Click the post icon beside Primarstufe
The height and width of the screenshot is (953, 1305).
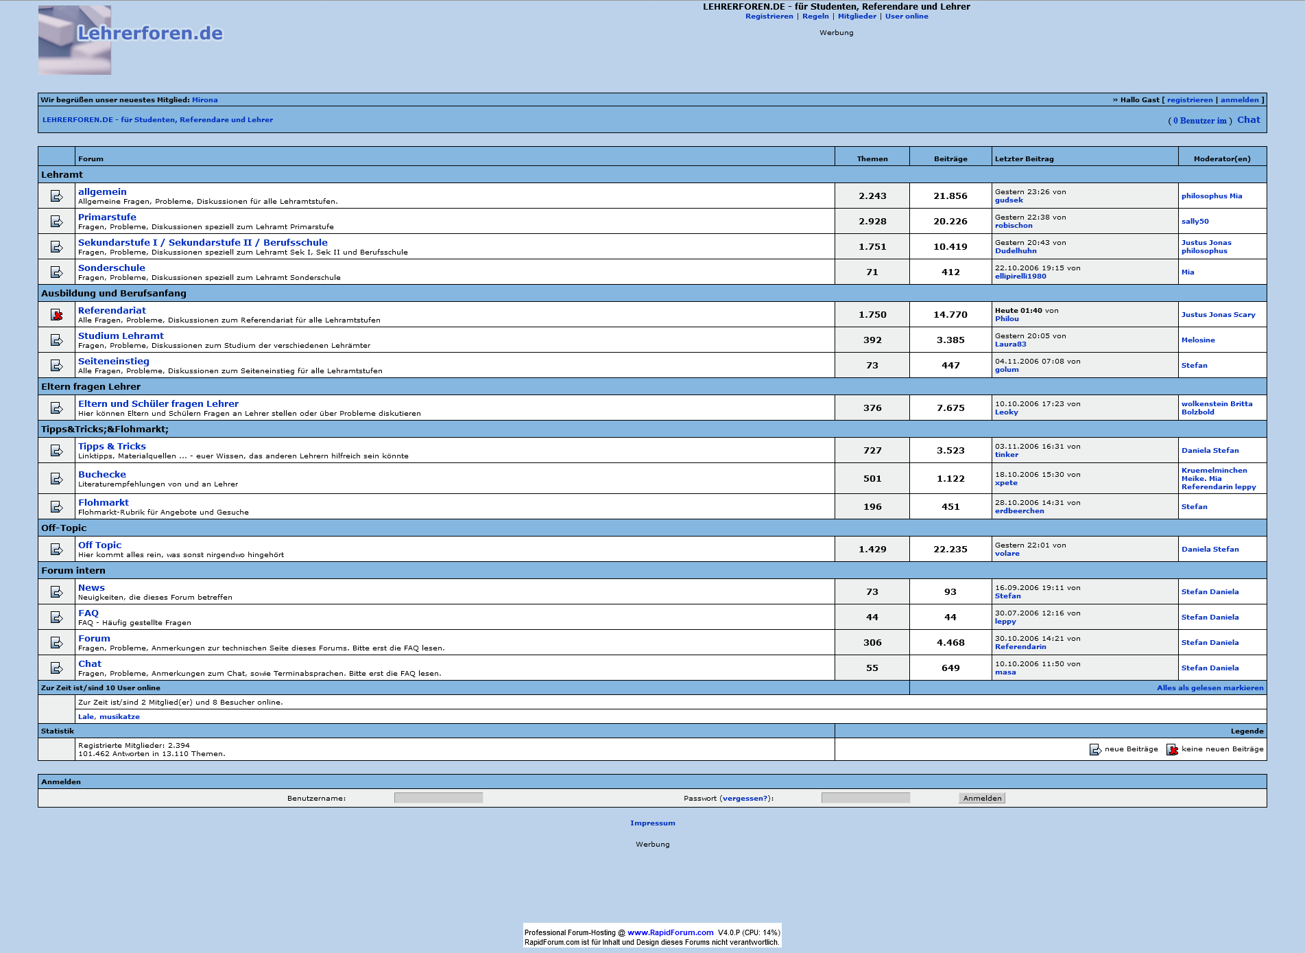[56, 222]
